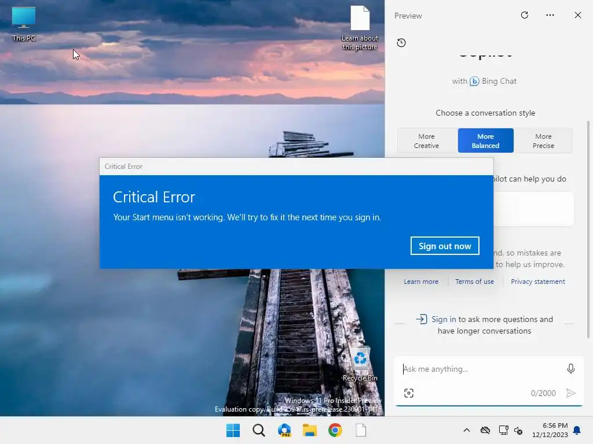Open the notifications bell icon

pos(577,430)
